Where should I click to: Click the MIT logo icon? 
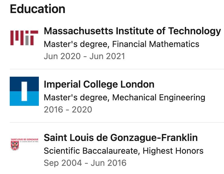tap(24, 38)
